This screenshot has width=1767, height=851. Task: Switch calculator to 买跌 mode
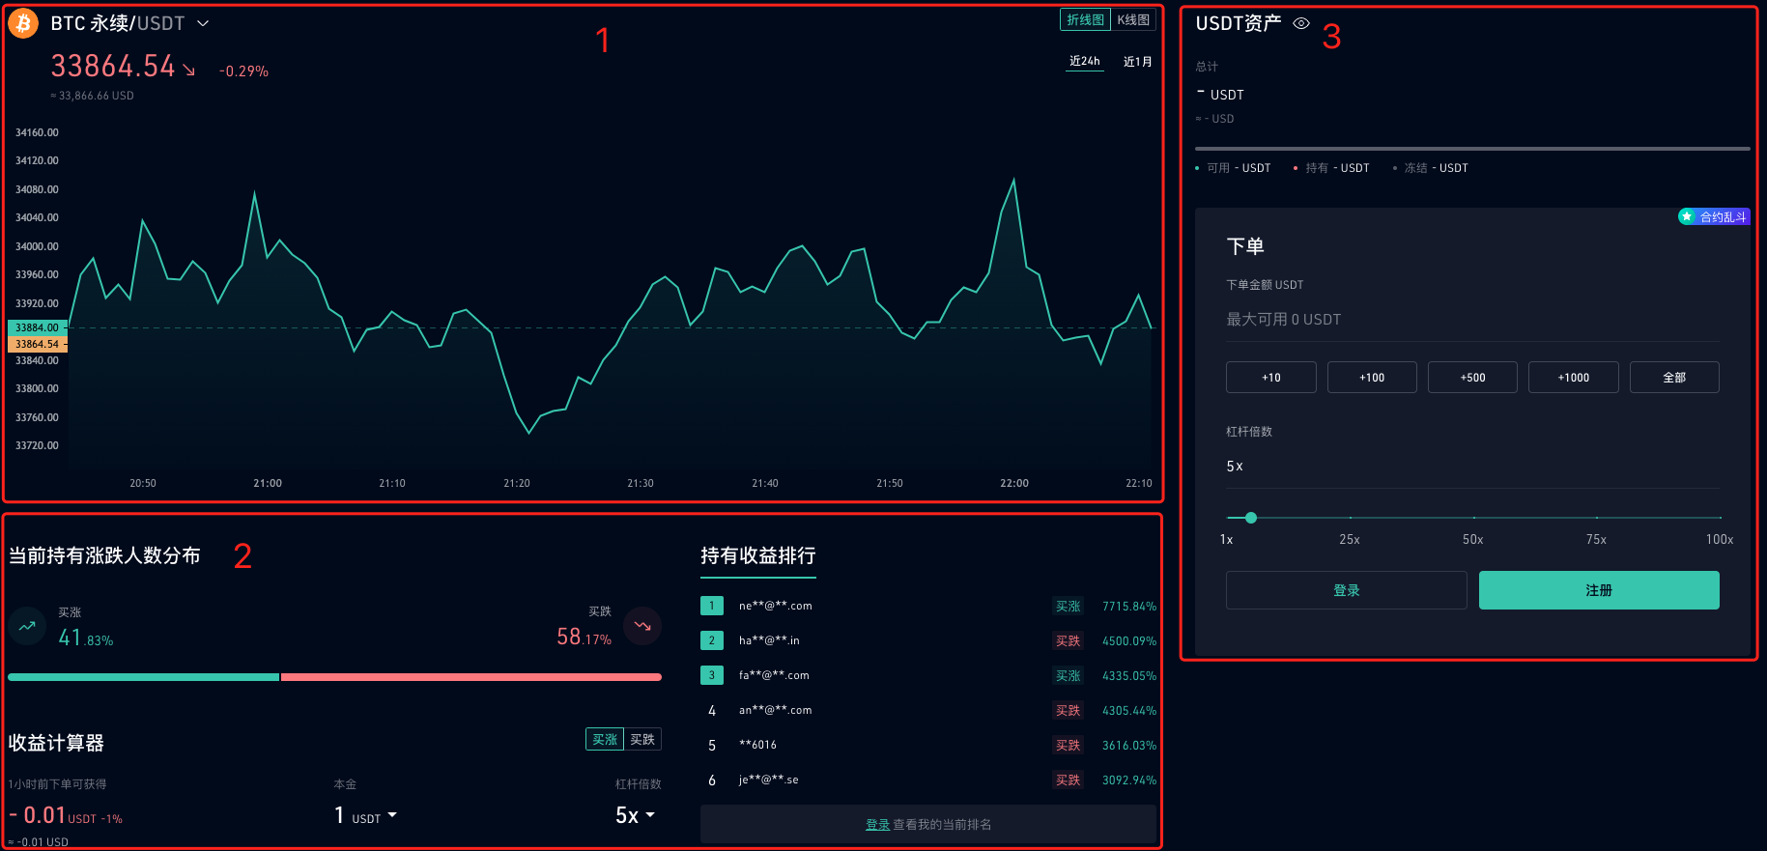click(642, 739)
